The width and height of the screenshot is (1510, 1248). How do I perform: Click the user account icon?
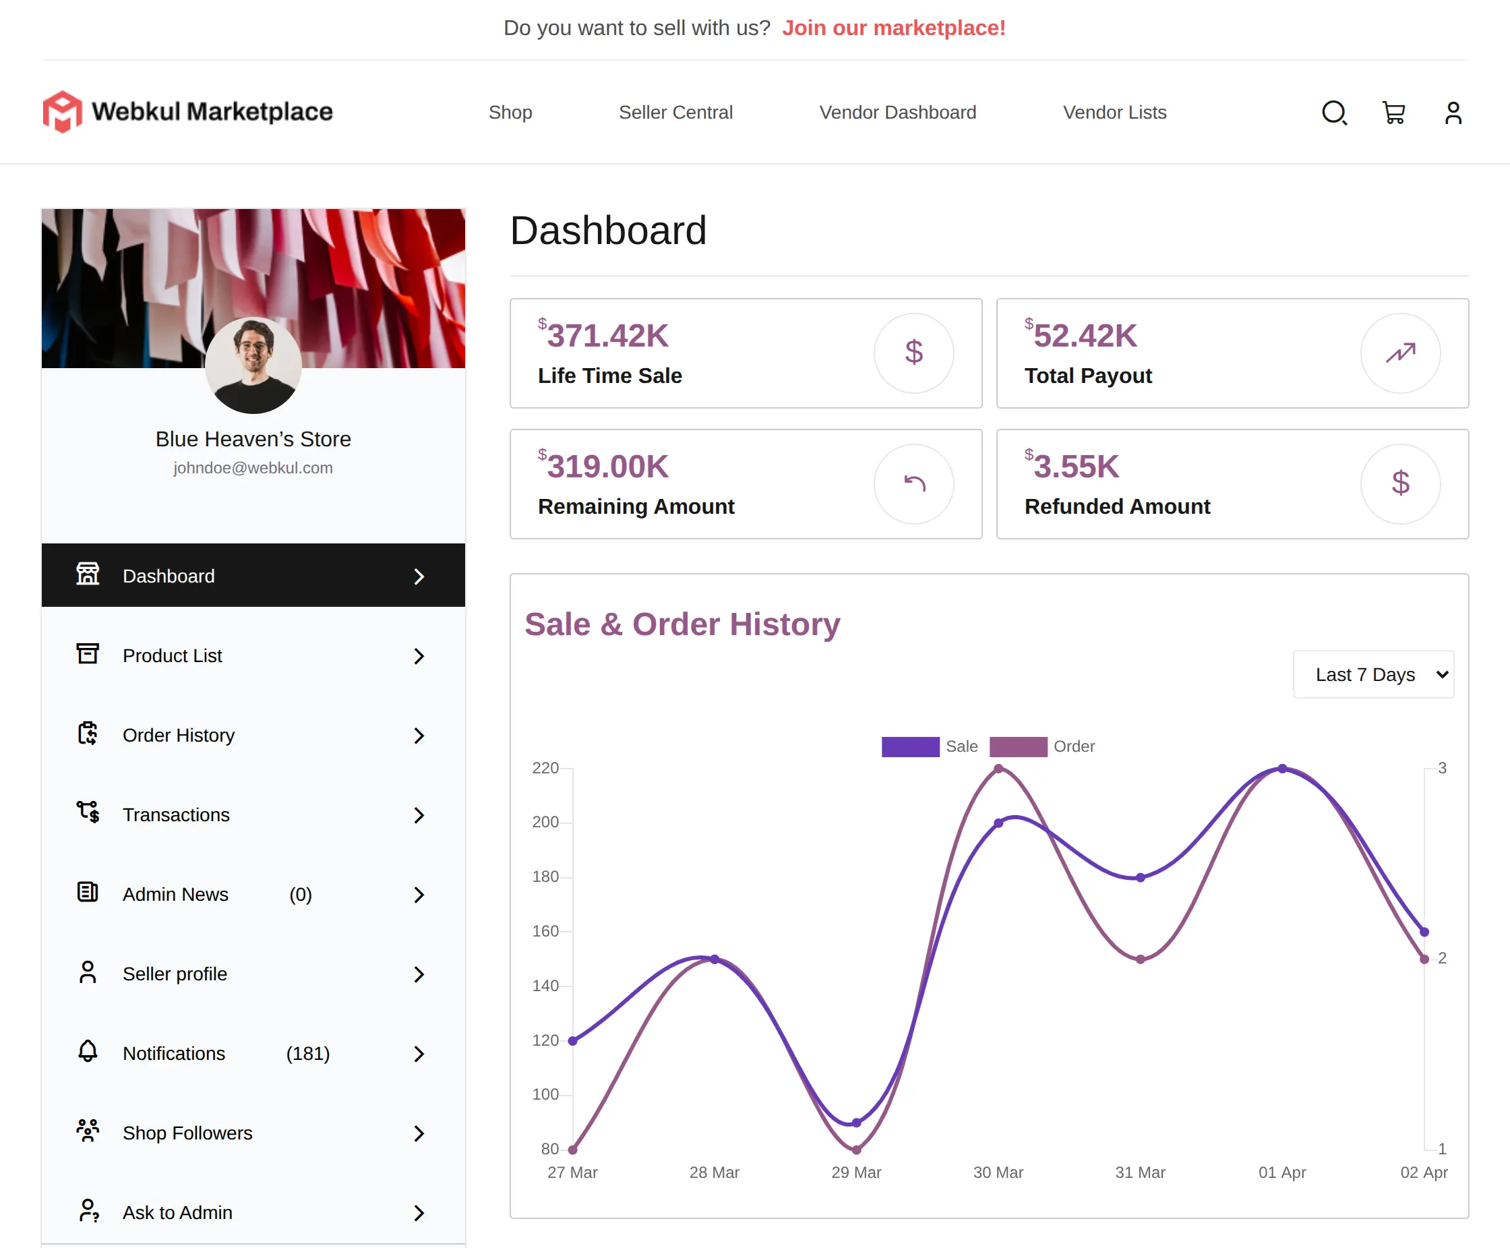tap(1453, 113)
